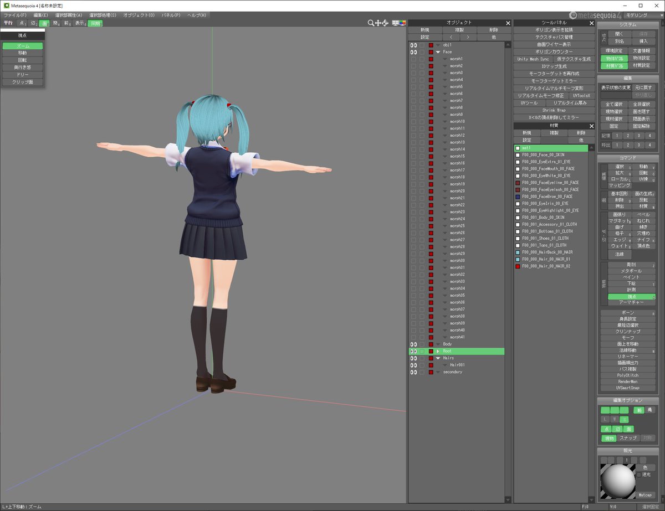This screenshot has height=511, width=665.
Task: Toggle visibility eye of Face object
Action: coord(413,51)
